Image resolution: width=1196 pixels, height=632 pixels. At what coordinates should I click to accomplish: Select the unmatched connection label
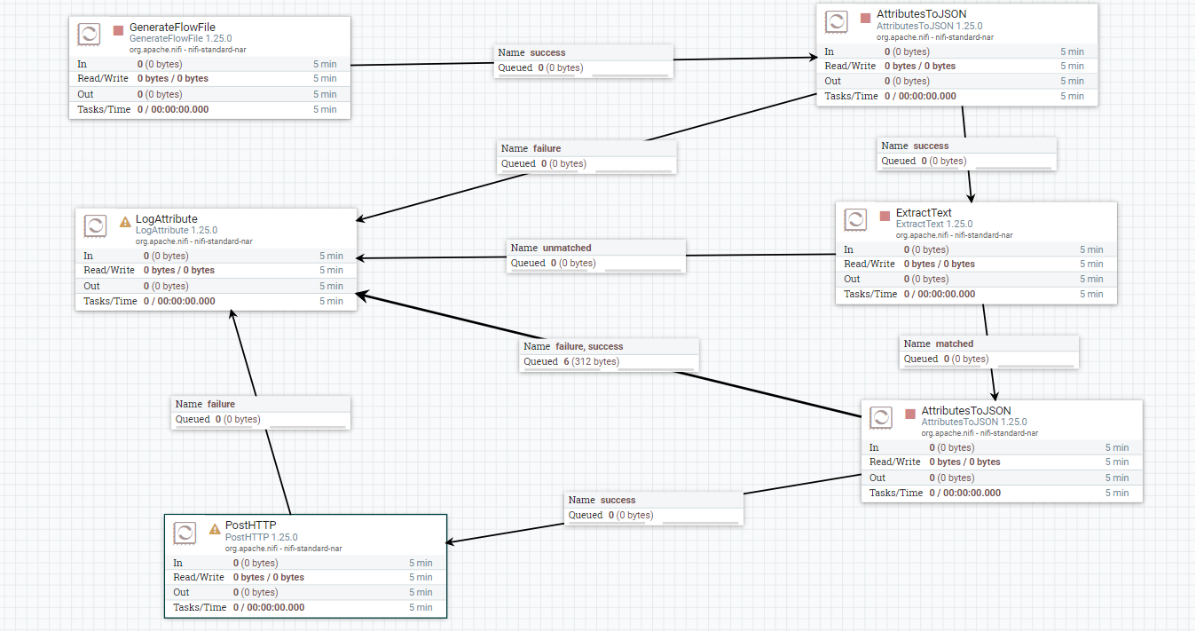596,256
